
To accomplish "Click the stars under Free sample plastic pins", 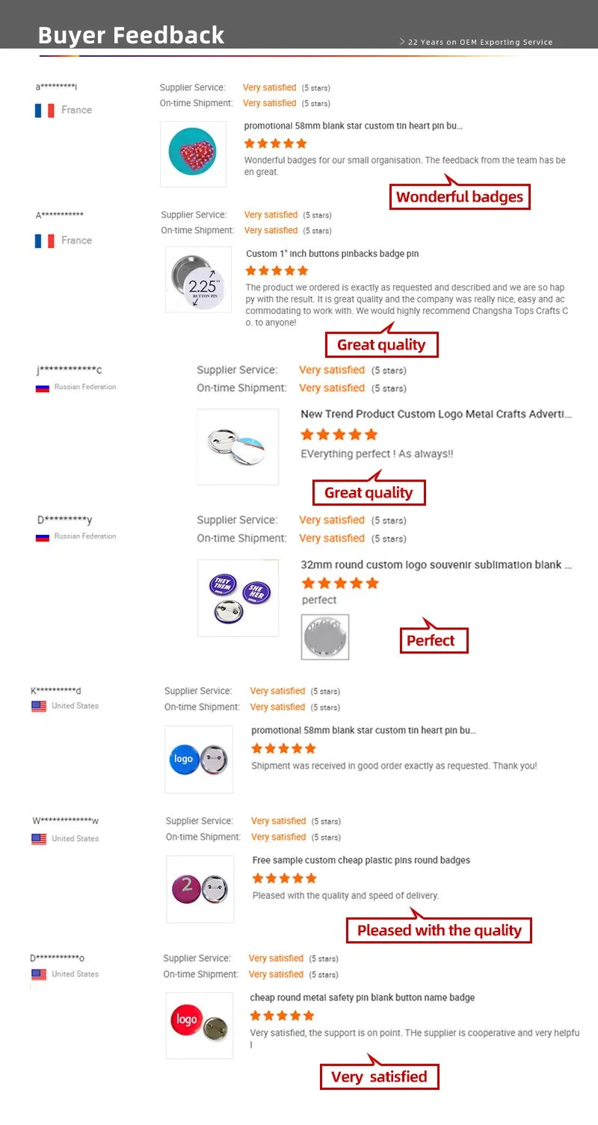I will 284,878.
